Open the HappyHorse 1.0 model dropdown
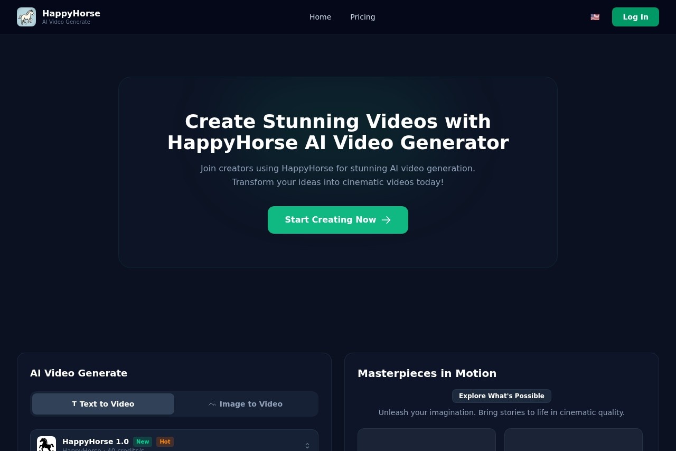This screenshot has width=676, height=451. (x=174, y=444)
